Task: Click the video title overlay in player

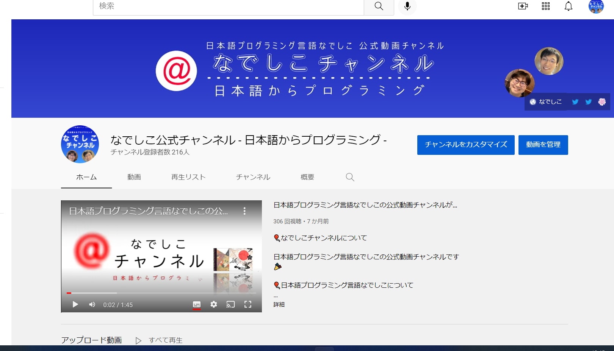Action: coord(148,211)
